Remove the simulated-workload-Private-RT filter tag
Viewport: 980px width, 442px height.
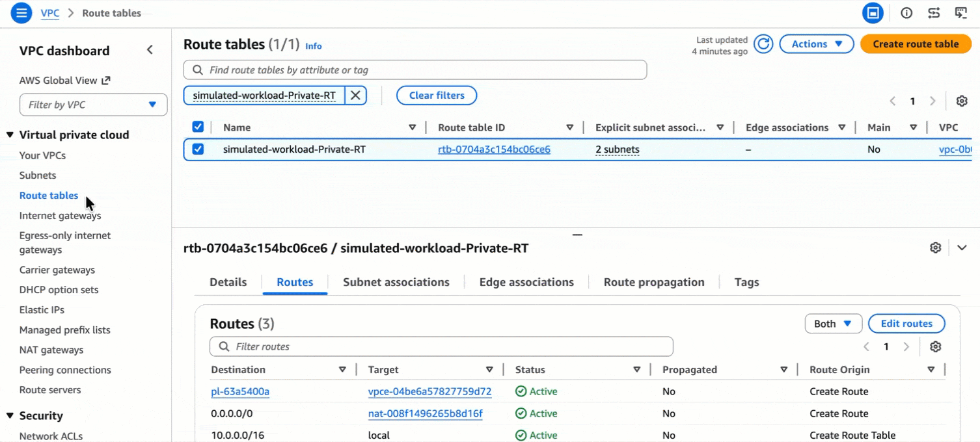[x=355, y=96]
